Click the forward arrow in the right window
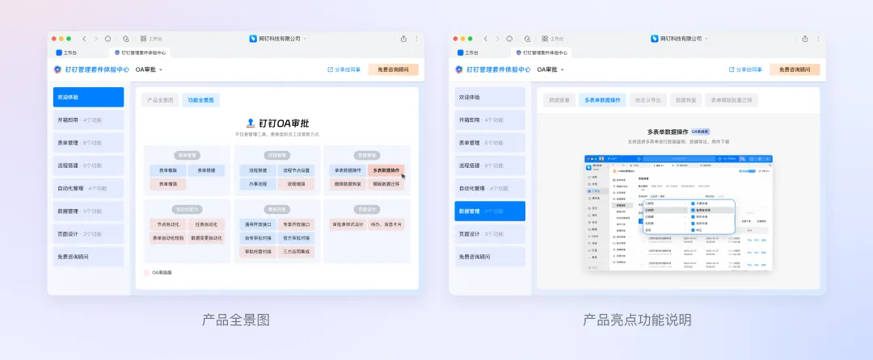Screen dimensions: 873x360 tap(497, 39)
